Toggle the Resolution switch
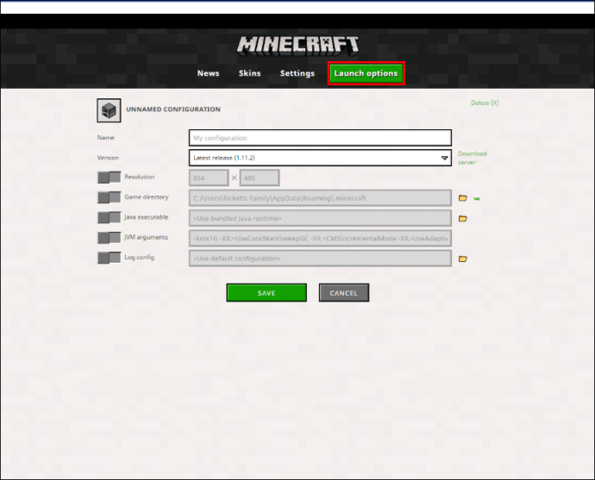This screenshot has width=595, height=480. click(x=110, y=177)
